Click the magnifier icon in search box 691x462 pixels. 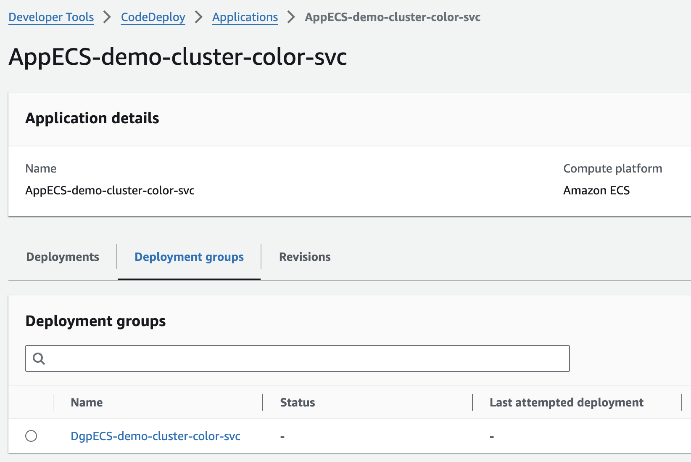pyautogui.click(x=39, y=358)
